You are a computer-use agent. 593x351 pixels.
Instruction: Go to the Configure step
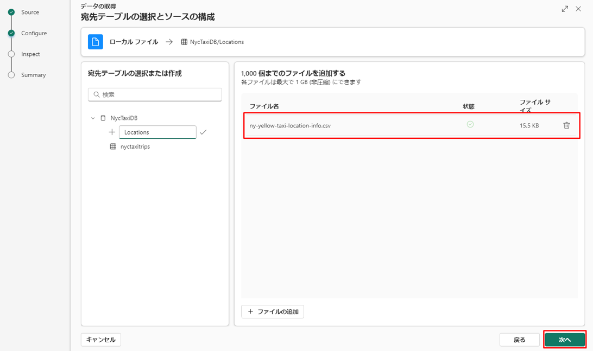(34, 33)
